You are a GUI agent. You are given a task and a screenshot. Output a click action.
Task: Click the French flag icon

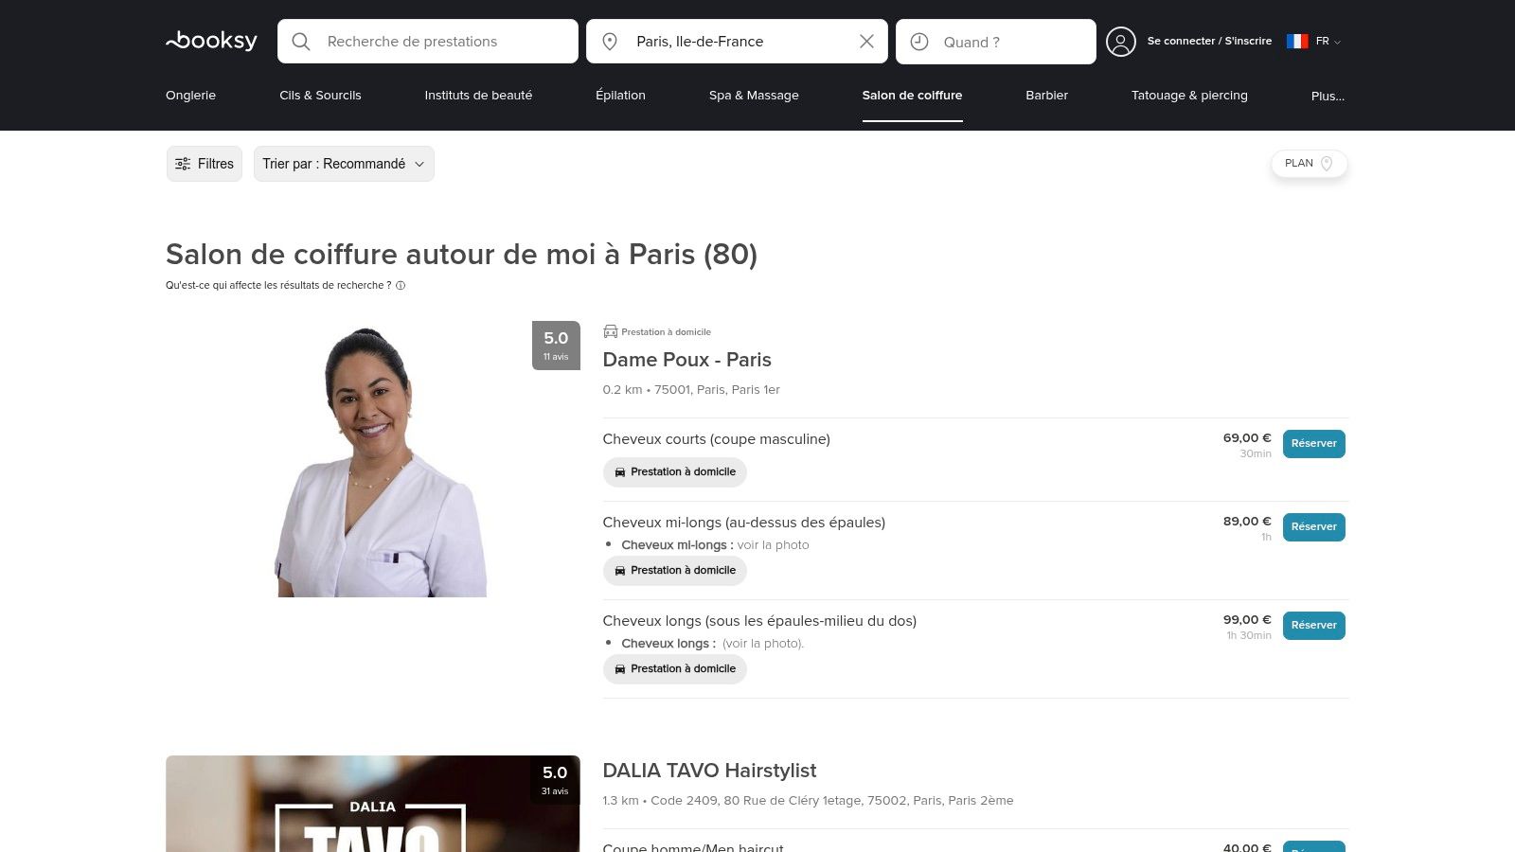(1297, 42)
